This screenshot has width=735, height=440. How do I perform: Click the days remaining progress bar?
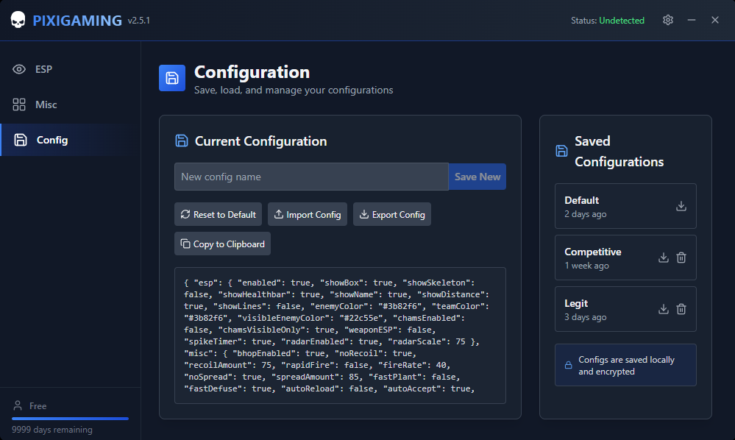click(71, 419)
